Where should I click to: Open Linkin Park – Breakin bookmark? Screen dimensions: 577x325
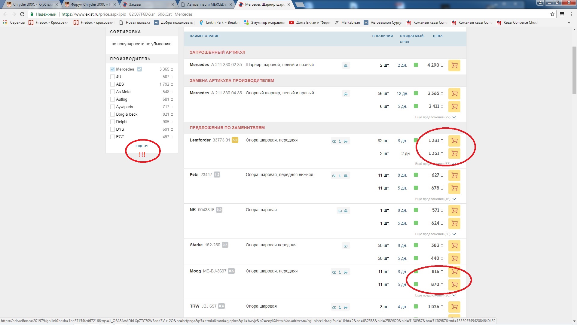coord(219,23)
